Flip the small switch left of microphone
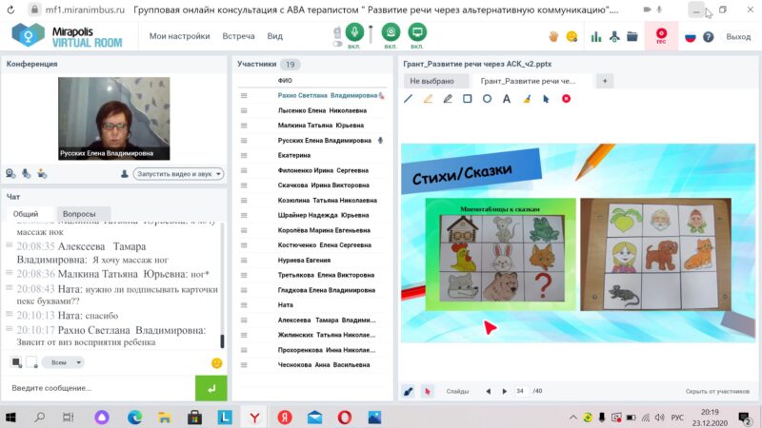This screenshot has width=762, height=428. 337,44
